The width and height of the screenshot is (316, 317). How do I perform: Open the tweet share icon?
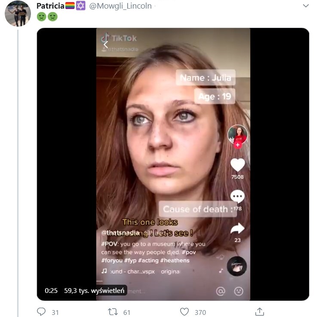pos(259,311)
